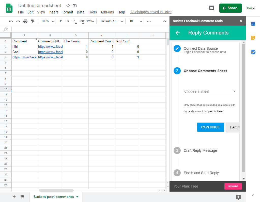Click the green Share button
The image size is (260, 202).
pyautogui.click(x=230, y=8)
